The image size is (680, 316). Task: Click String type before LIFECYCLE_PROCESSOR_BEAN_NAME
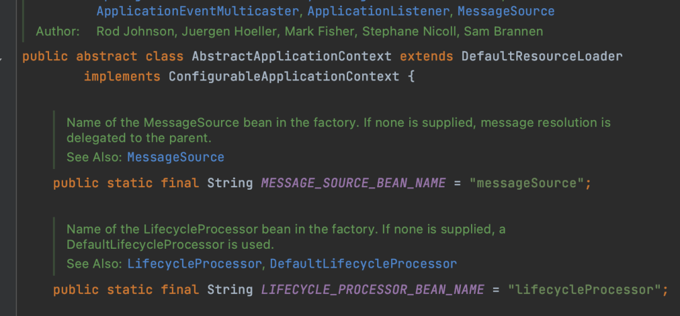[x=230, y=290]
